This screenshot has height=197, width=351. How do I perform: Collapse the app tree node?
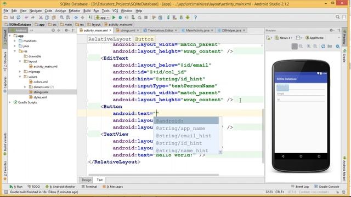[x=10, y=36]
